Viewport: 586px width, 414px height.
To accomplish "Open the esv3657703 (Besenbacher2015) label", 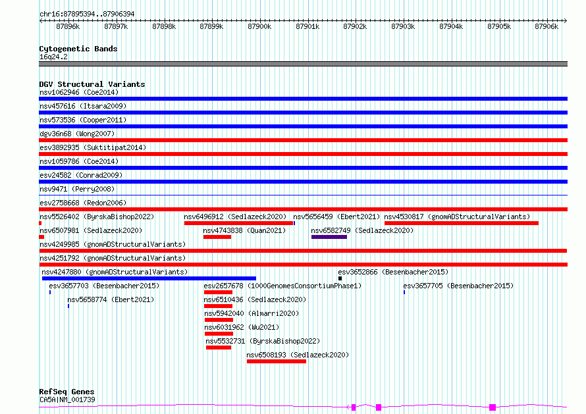I will click(x=104, y=286).
